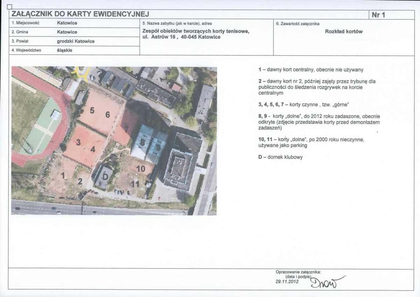This screenshot has height=297, width=420.
Task: Click the former central court labeled 1
Action: pos(63,175)
